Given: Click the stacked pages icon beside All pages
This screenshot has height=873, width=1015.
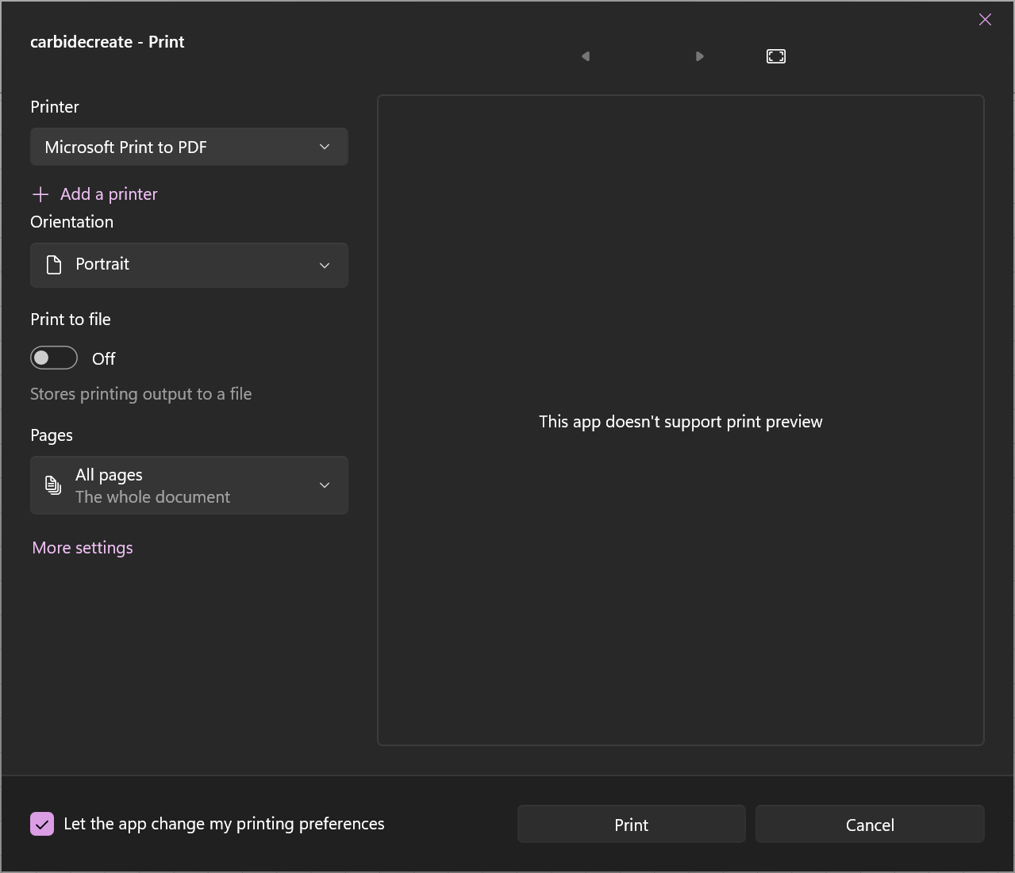Looking at the screenshot, I should (53, 485).
